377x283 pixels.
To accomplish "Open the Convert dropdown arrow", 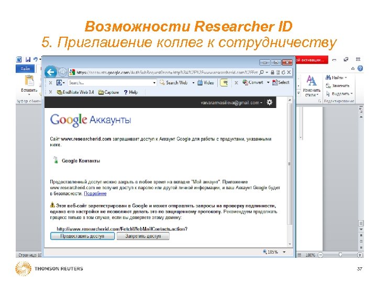I will (268, 83).
